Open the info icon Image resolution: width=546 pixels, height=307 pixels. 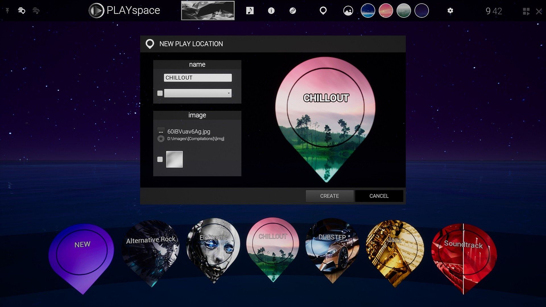pos(271,11)
